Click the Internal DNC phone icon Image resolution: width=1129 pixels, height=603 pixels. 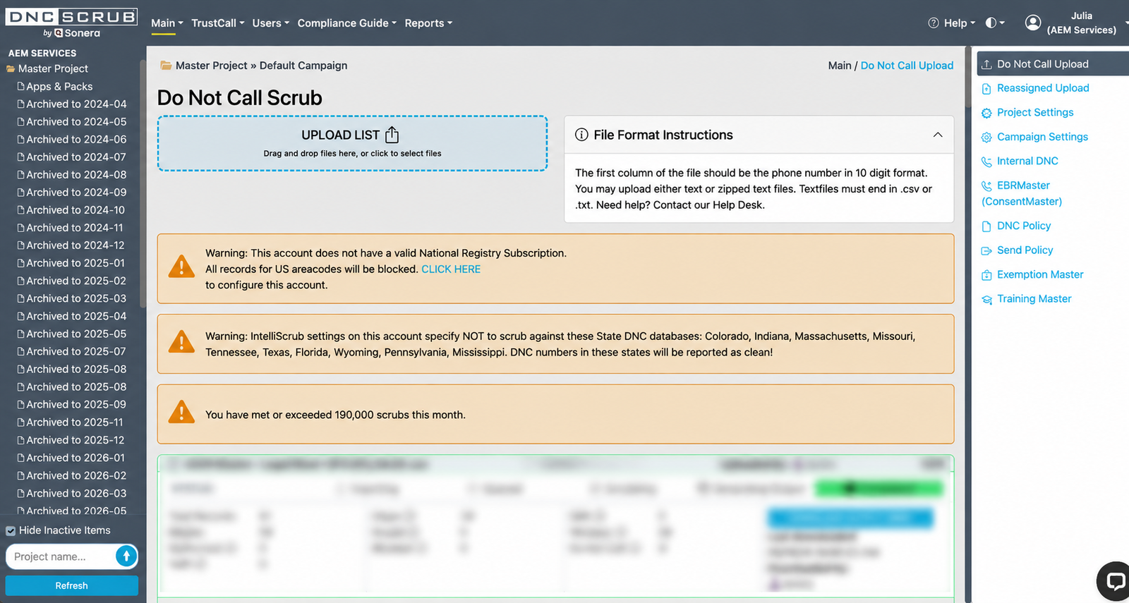(x=986, y=162)
